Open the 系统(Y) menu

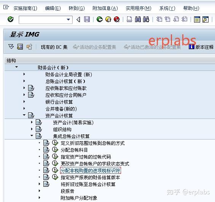tap(167, 8)
